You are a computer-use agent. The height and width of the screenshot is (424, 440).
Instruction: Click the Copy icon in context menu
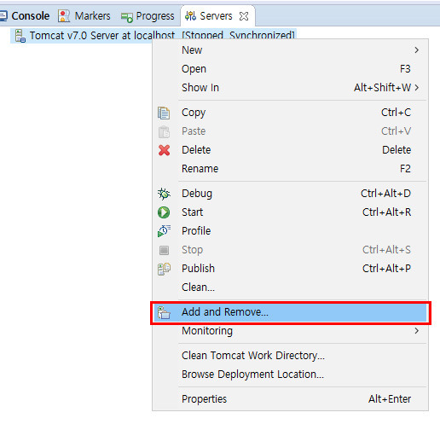pos(164,113)
